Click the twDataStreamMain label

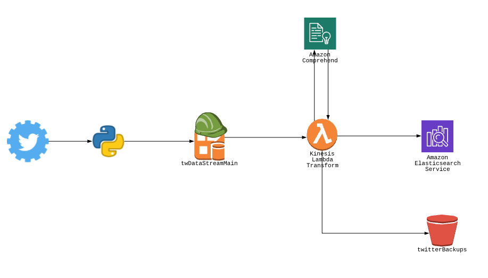click(209, 163)
